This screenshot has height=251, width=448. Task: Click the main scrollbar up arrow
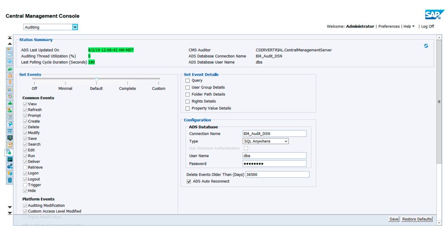439,37
